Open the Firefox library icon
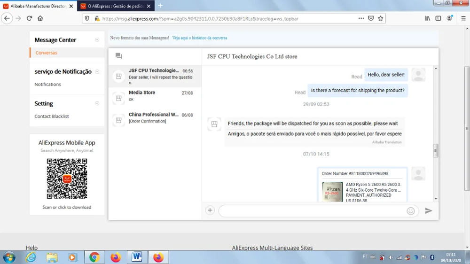Image resolution: width=470 pixels, height=264 pixels. [x=427, y=18]
